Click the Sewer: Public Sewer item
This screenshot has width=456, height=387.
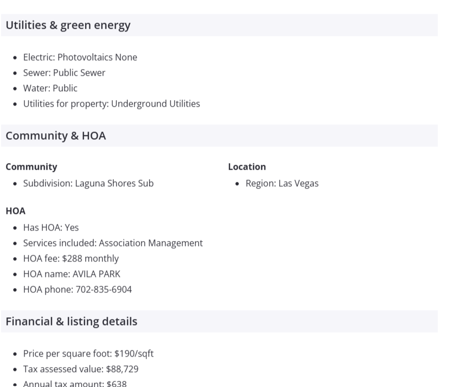tap(64, 73)
